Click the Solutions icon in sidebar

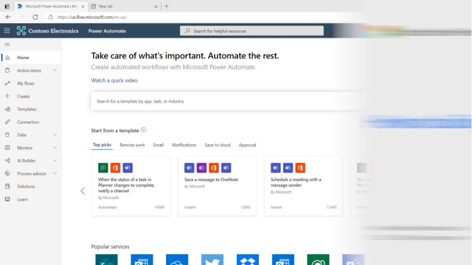pos(8,186)
